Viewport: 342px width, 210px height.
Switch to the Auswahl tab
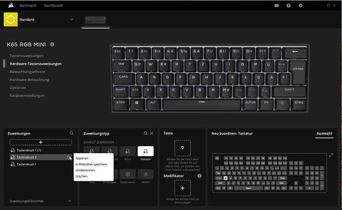pyautogui.click(x=324, y=134)
